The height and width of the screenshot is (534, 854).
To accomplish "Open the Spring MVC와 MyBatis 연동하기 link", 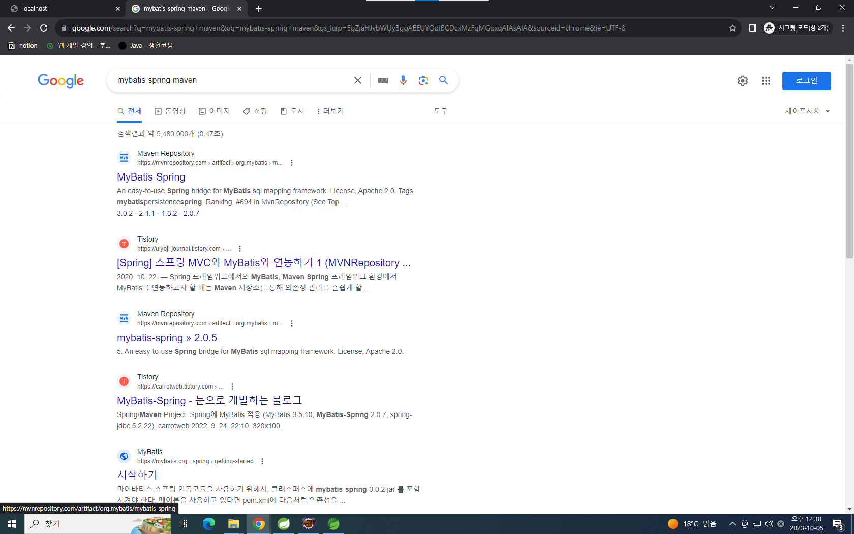I will 263,263.
